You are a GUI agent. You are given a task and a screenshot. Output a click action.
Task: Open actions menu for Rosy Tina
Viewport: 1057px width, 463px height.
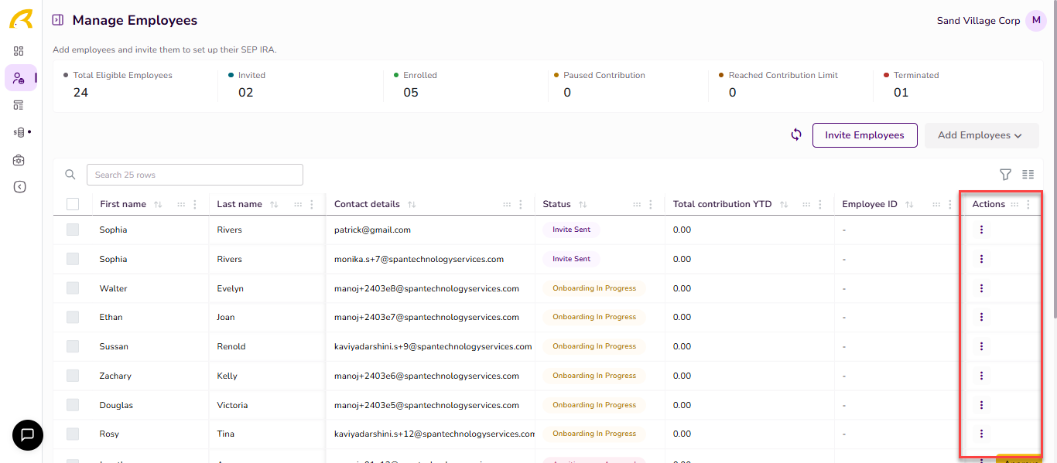pyautogui.click(x=981, y=434)
